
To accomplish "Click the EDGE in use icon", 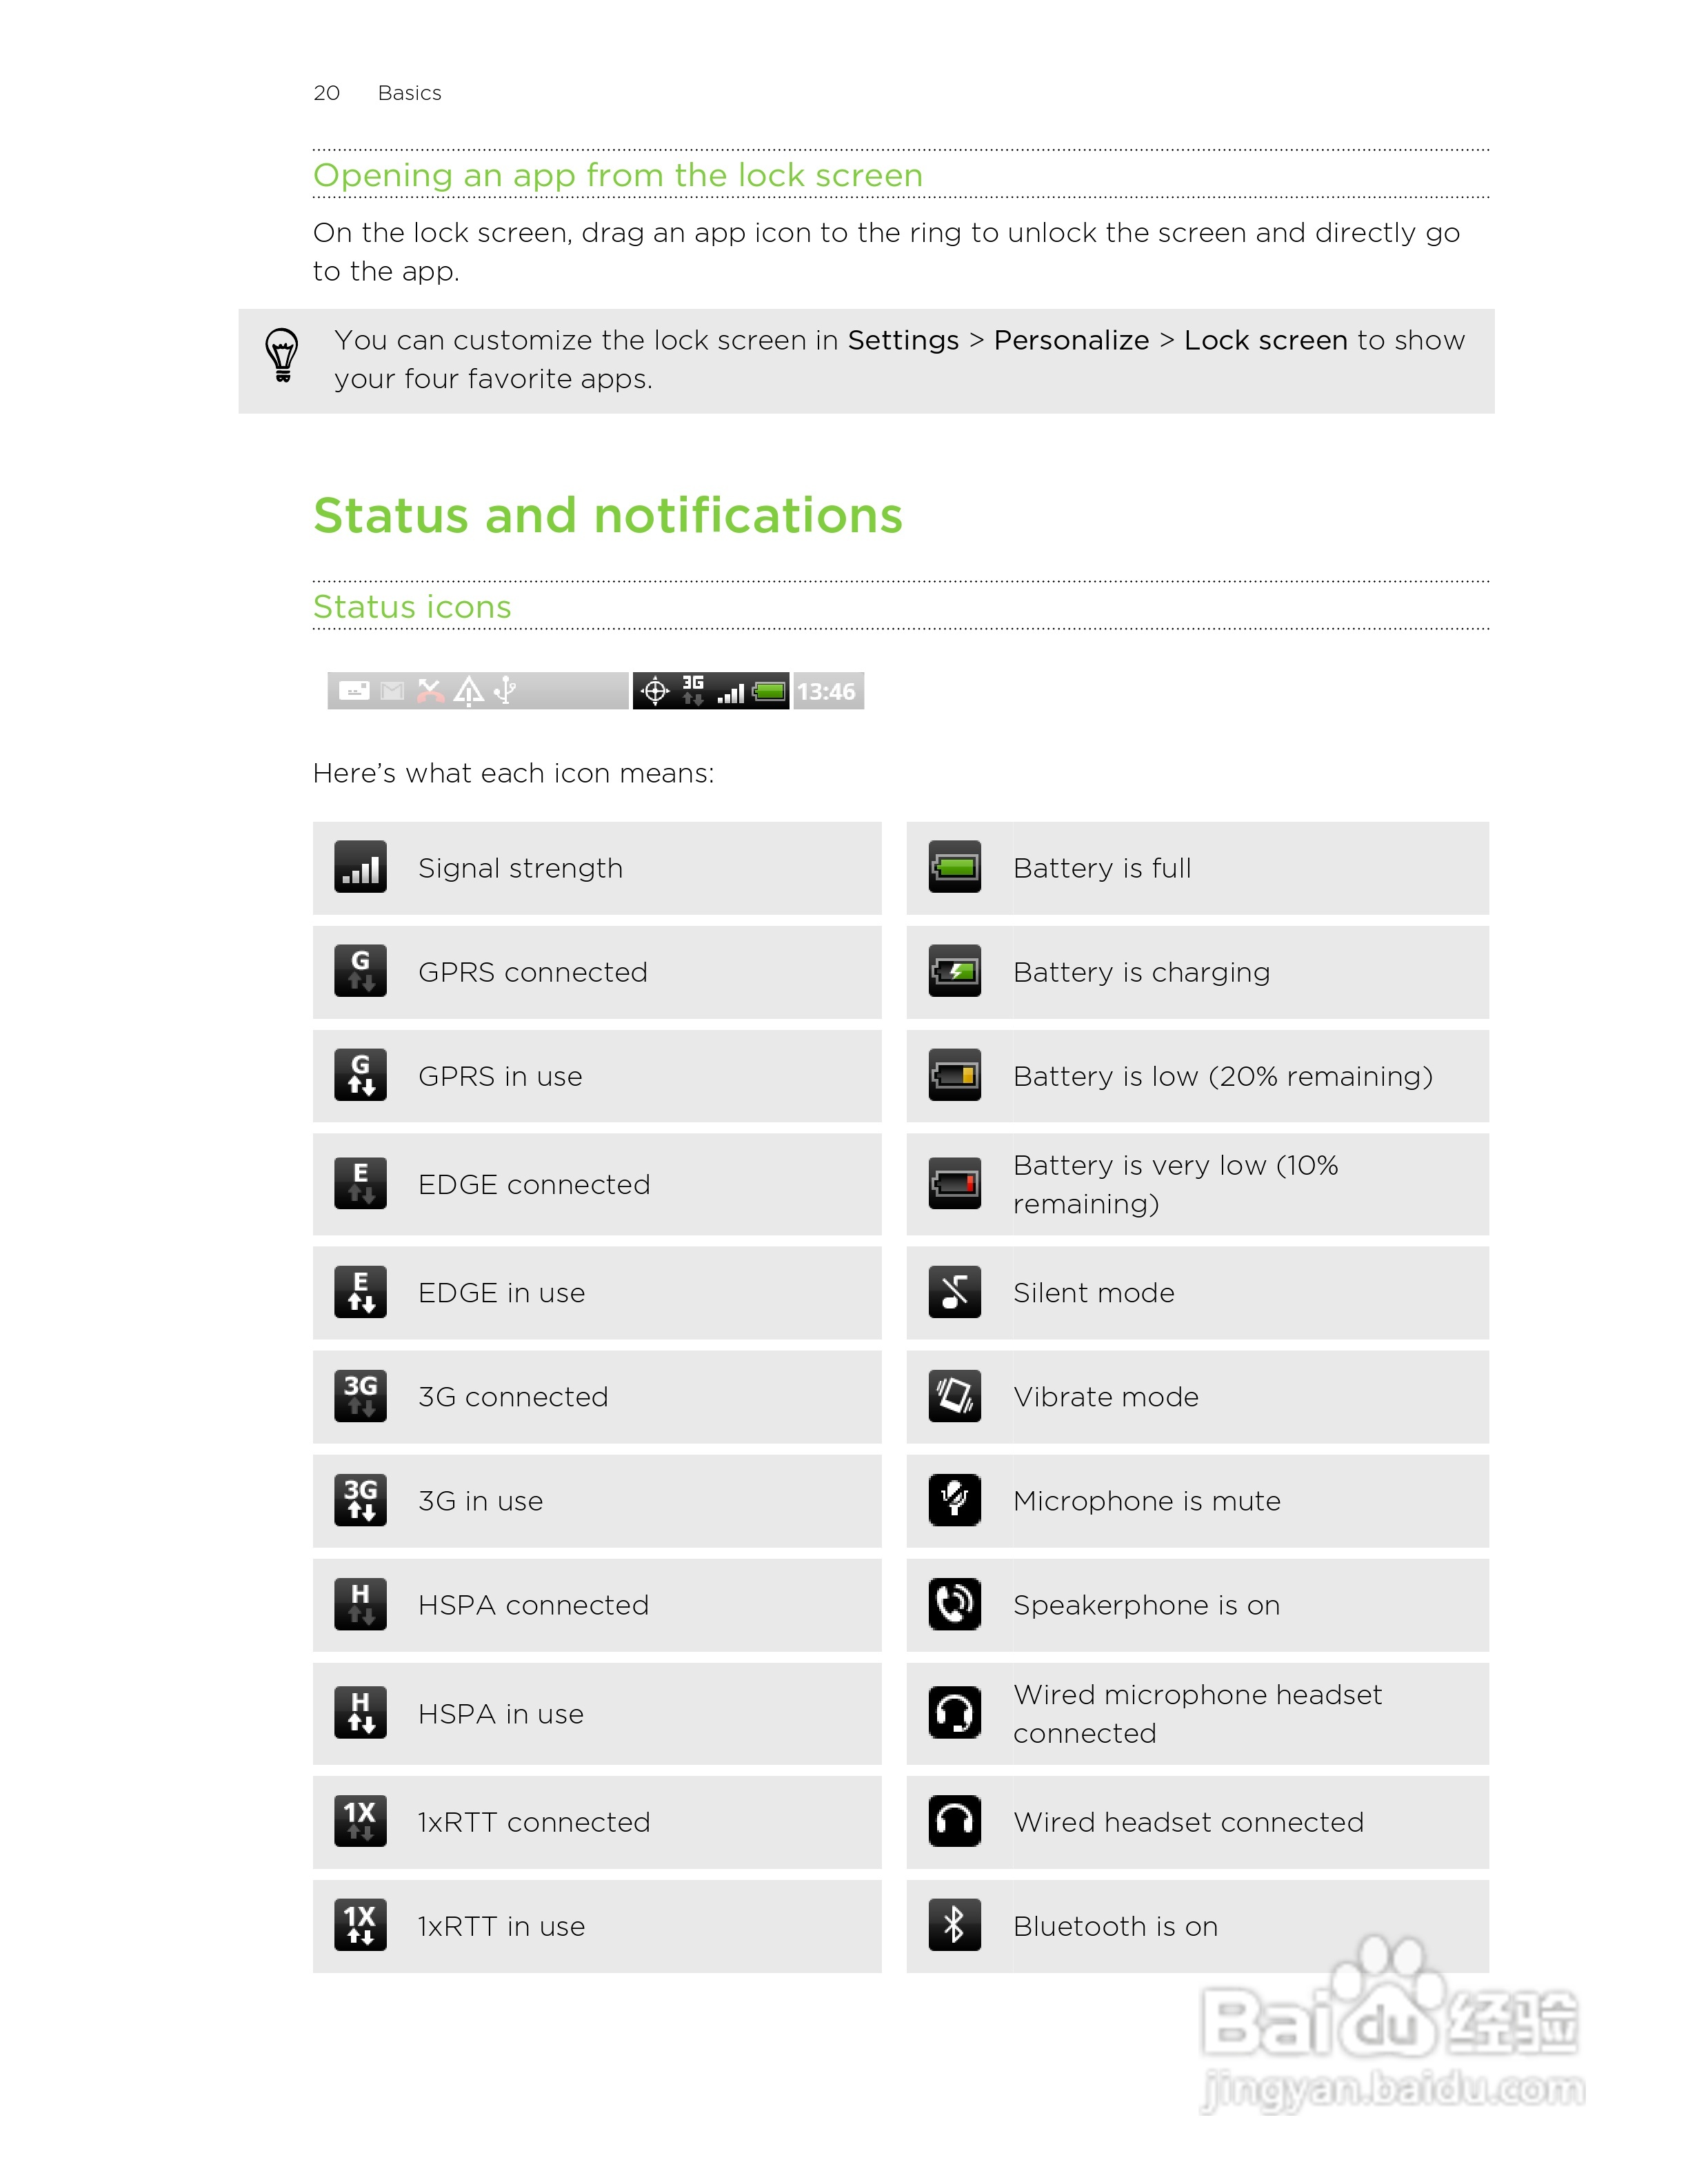I will click(x=360, y=1292).
